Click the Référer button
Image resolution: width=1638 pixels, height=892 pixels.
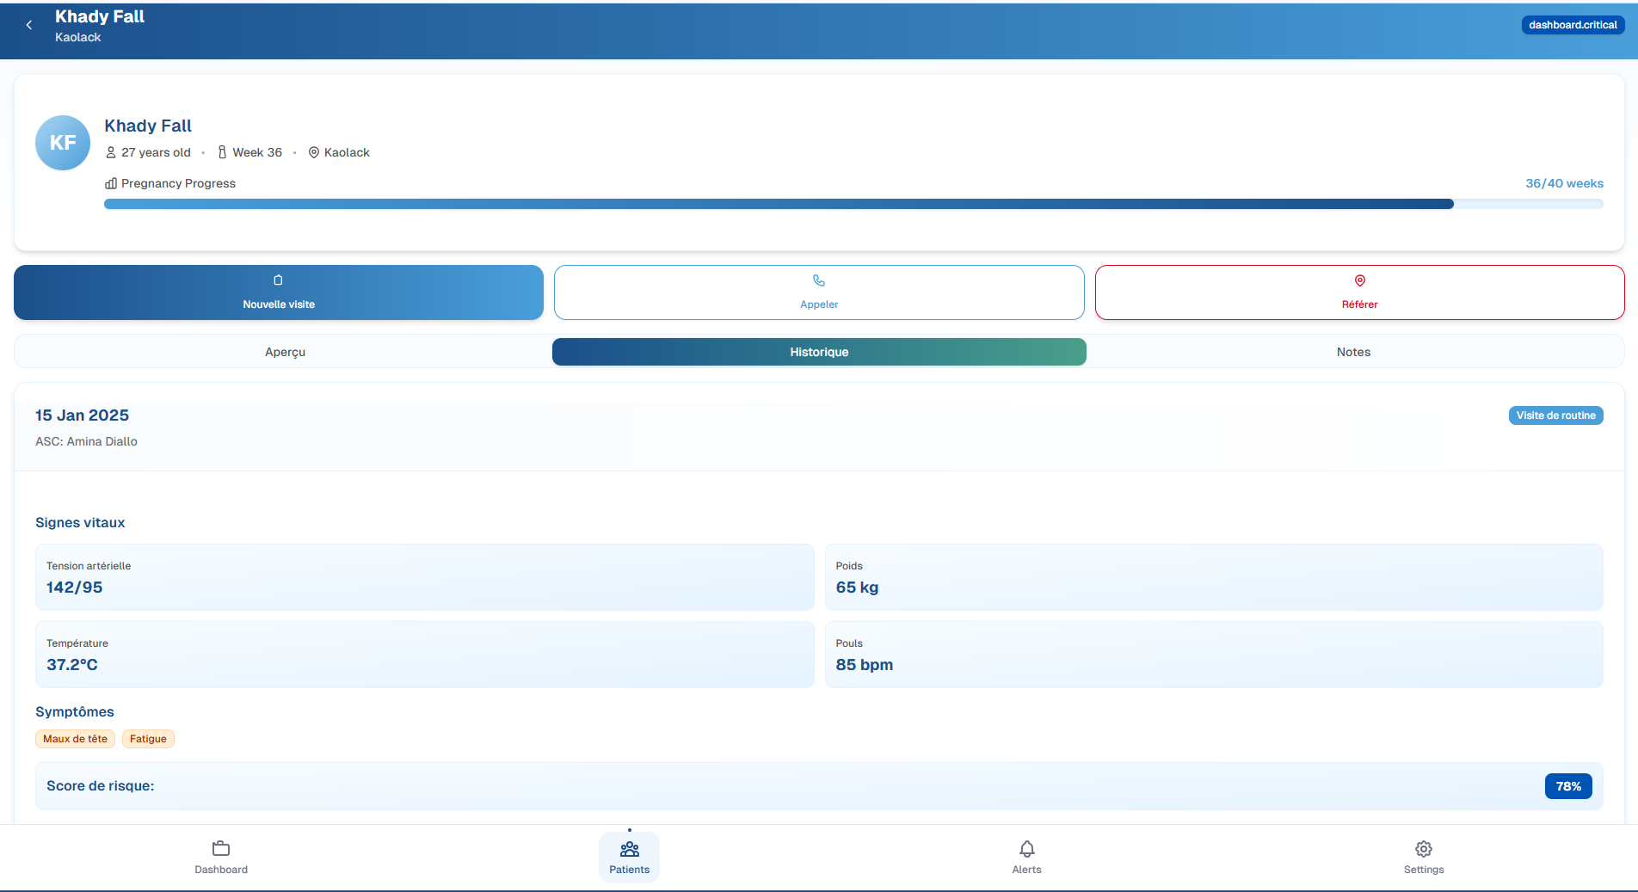coord(1359,292)
